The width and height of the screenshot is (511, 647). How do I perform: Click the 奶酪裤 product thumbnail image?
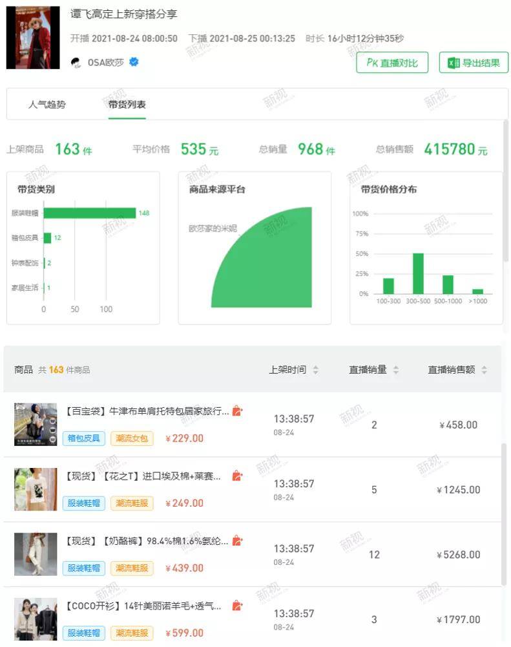pyautogui.click(x=36, y=554)
